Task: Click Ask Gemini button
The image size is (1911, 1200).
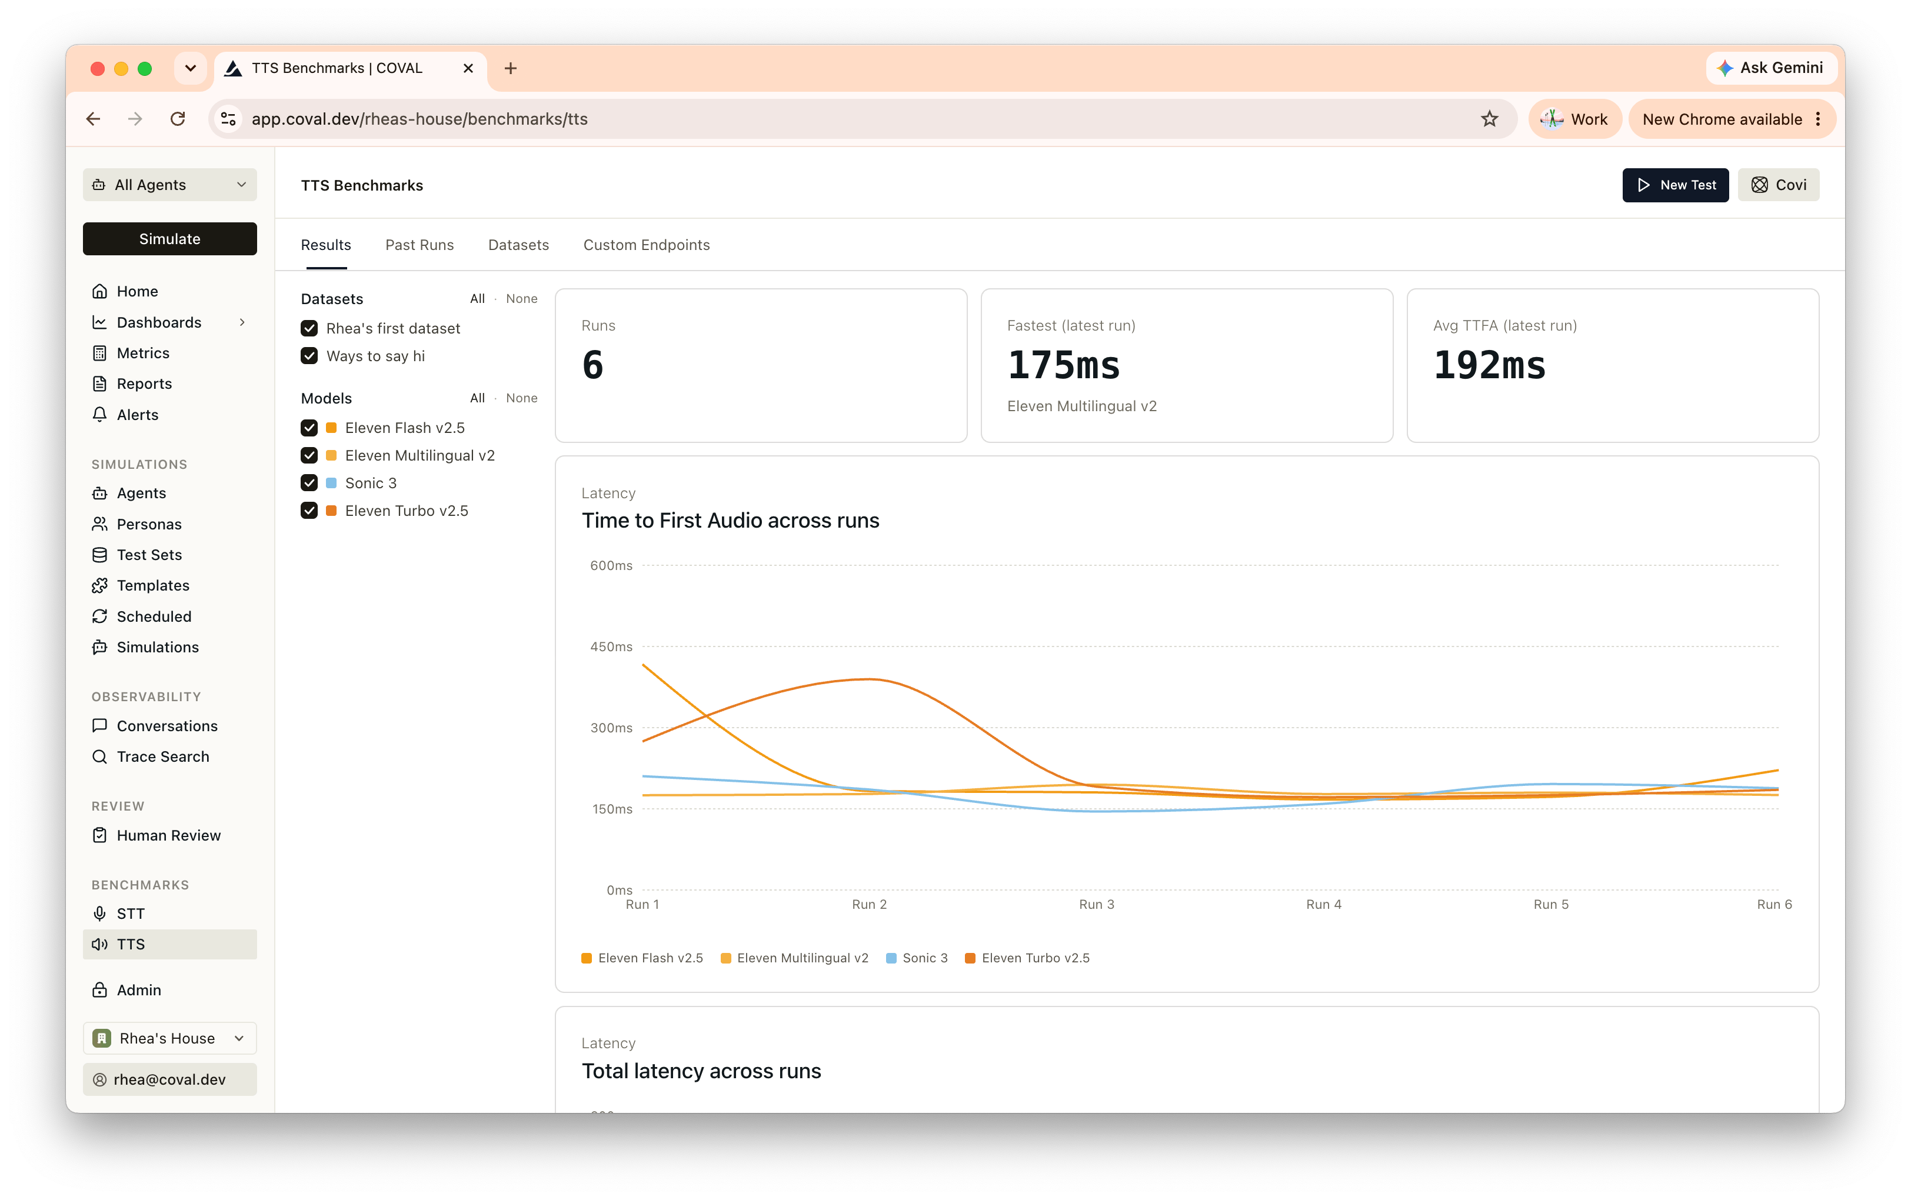Action: point(1770,68)
